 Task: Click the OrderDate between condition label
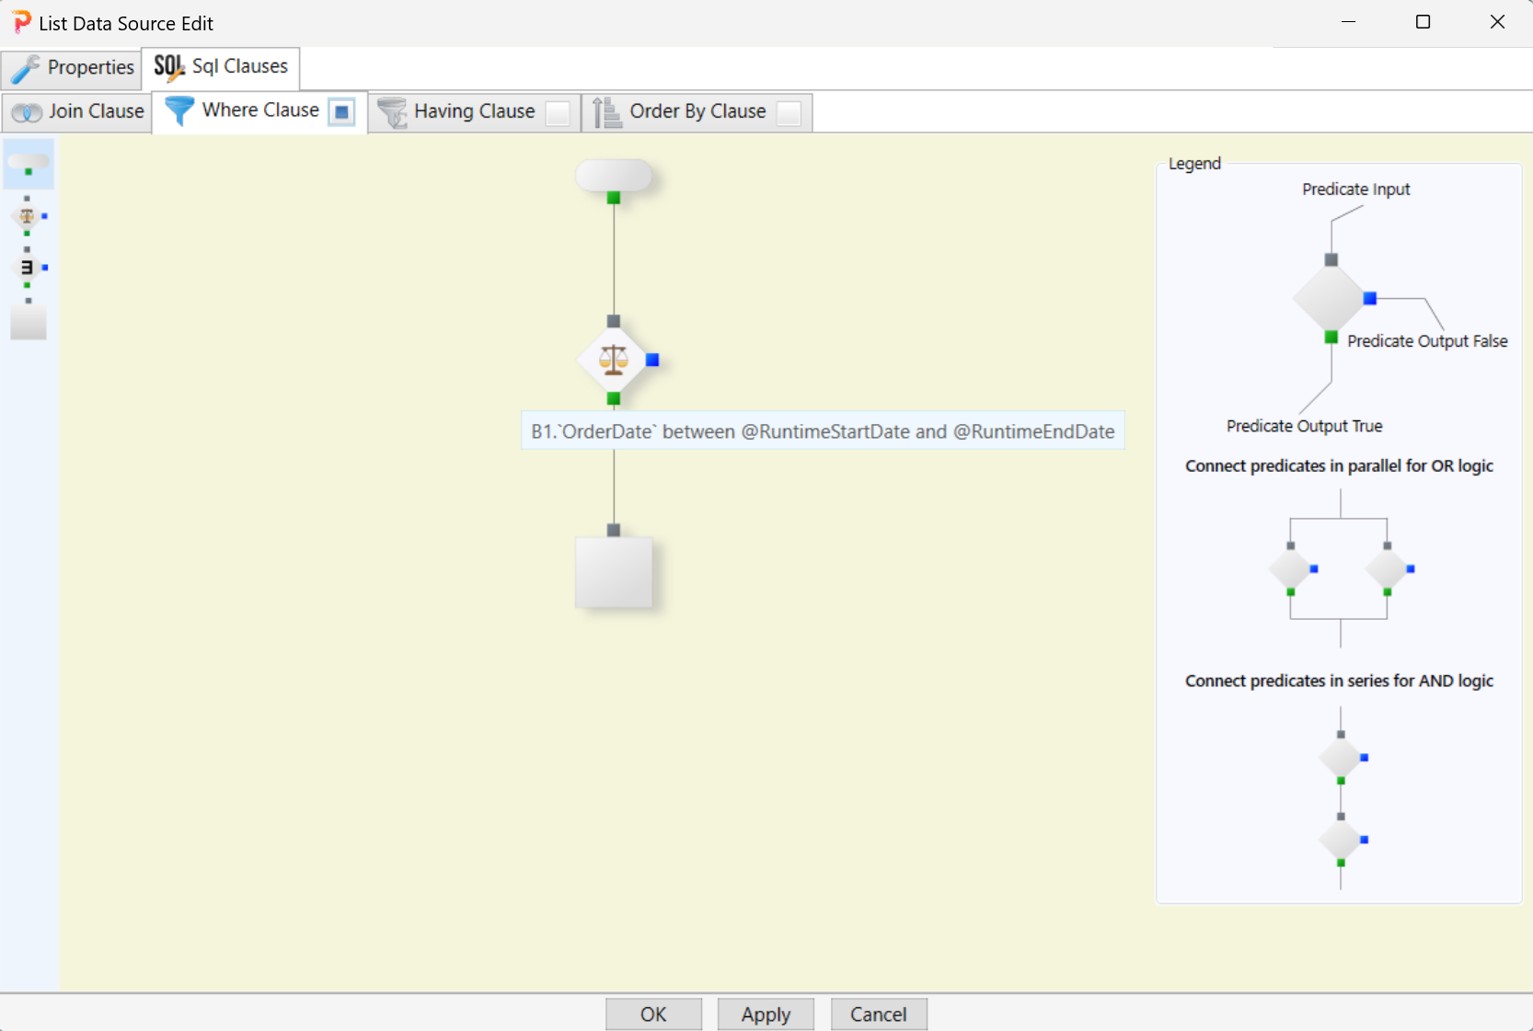(823, 430)
